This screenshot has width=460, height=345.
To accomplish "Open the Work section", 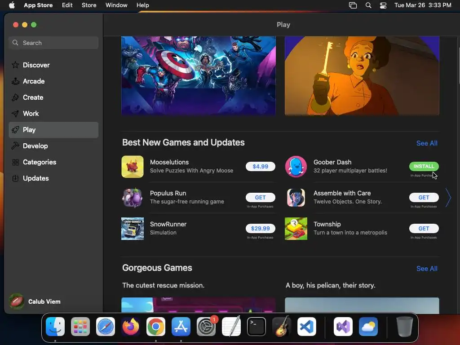I will coord(53,114).
